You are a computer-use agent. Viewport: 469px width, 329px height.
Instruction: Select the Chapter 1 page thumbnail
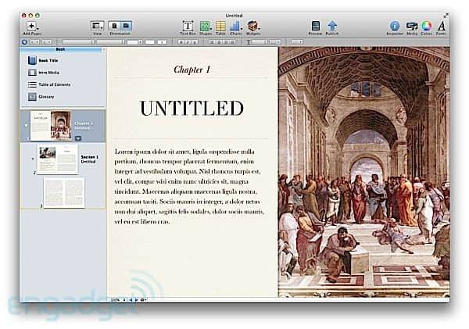tap(51, 126)
